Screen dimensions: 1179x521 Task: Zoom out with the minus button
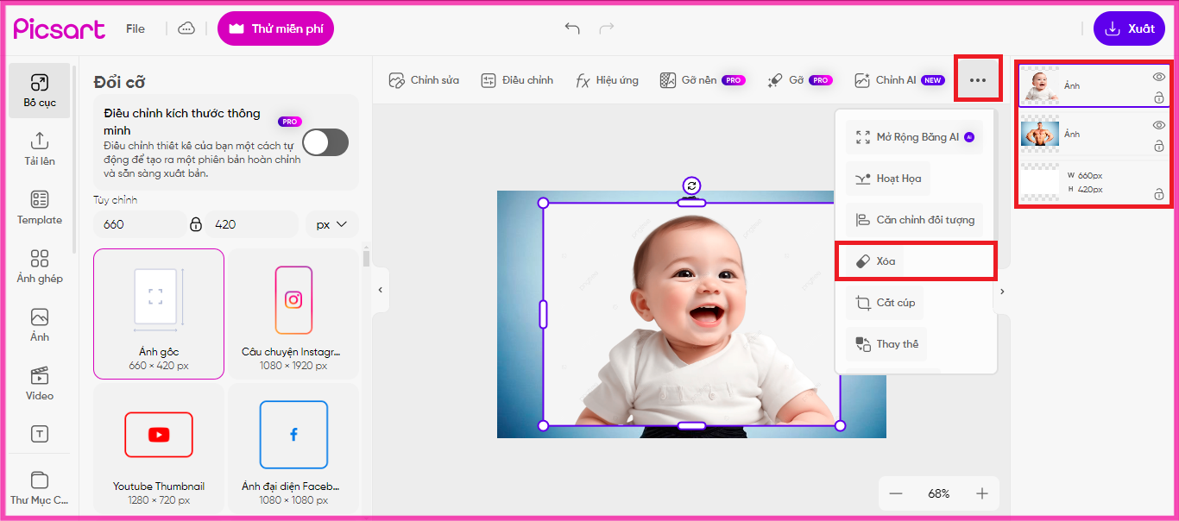896,493
